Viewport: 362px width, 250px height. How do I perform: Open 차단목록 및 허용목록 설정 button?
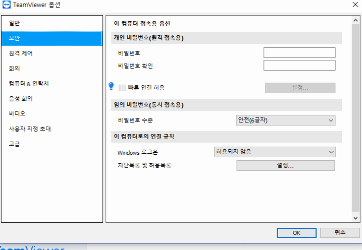click(x=286, y=166)
